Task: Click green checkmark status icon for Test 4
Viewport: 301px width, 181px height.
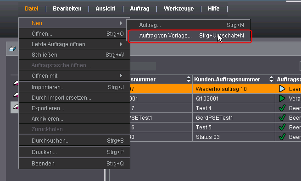Action: (x=282, y=108)
